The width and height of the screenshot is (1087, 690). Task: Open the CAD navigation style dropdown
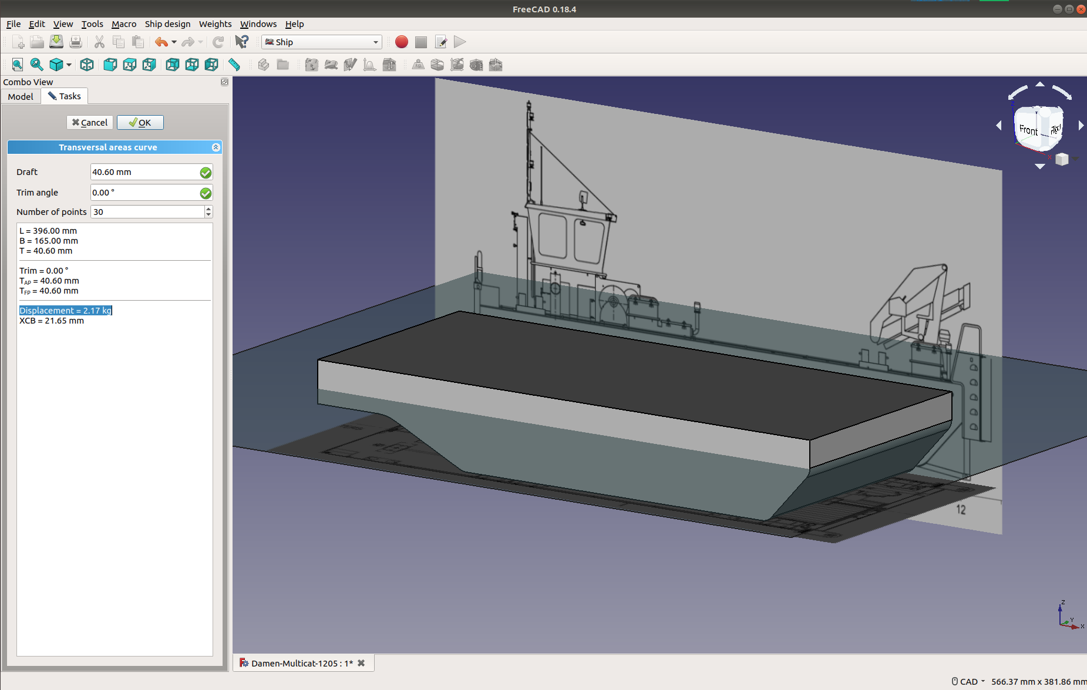tap(968, 682)
